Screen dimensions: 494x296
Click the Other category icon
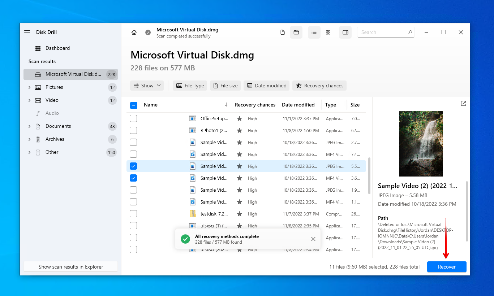[38, 152]
